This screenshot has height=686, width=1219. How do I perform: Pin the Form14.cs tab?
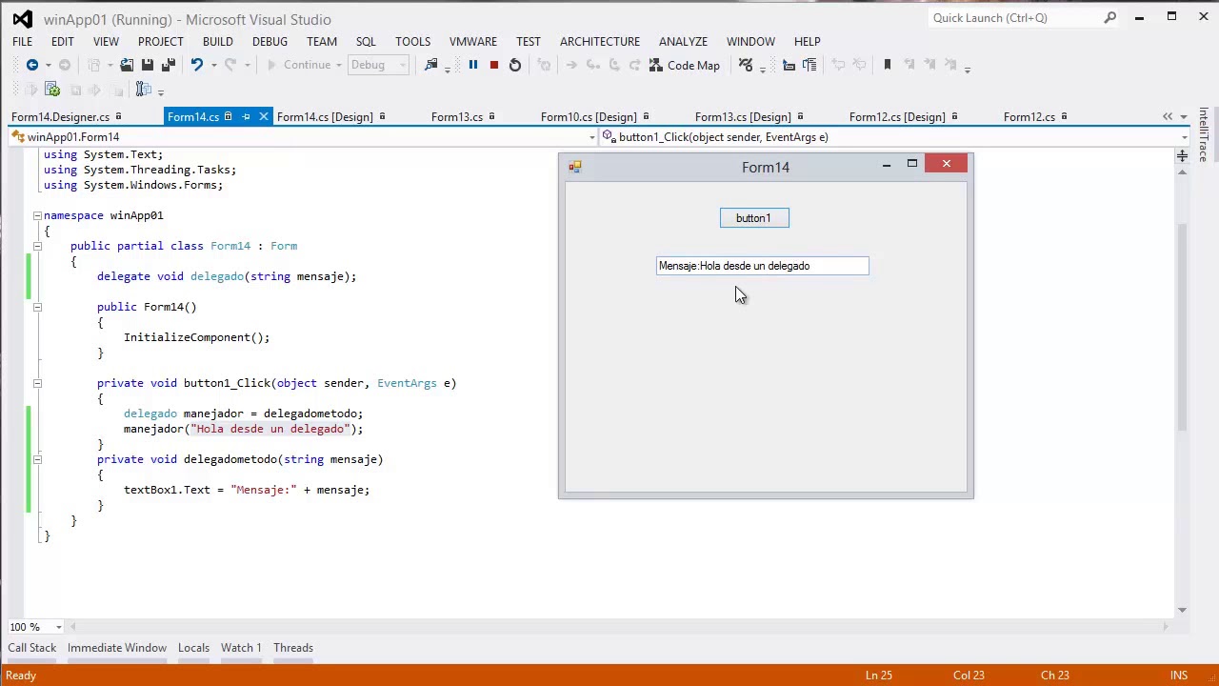(x=246, y=117)
